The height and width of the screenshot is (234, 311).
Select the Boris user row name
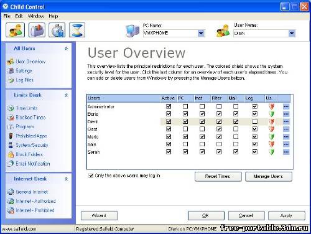(93, 114)
